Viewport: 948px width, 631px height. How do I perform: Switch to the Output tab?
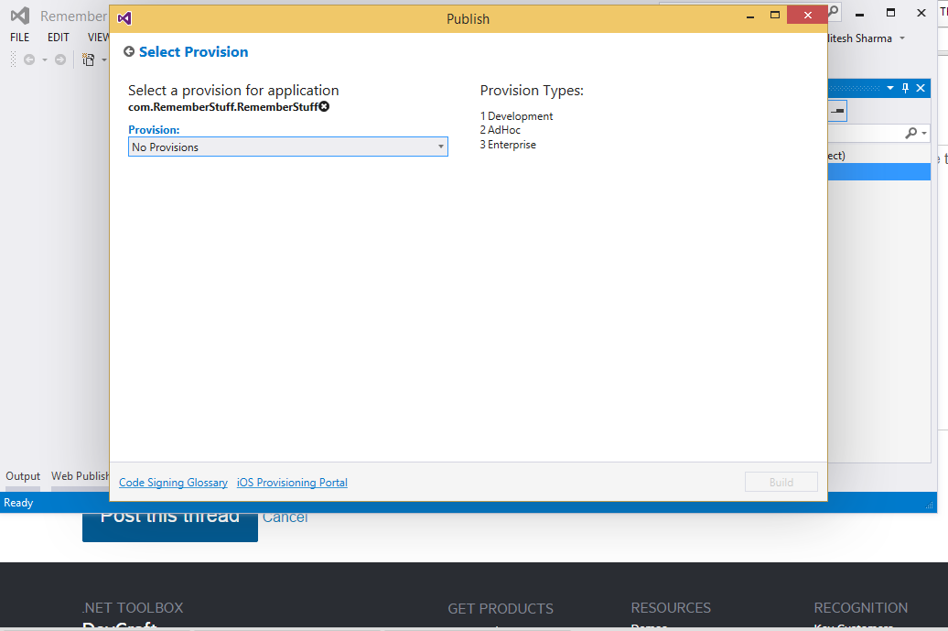click(23, 476)
